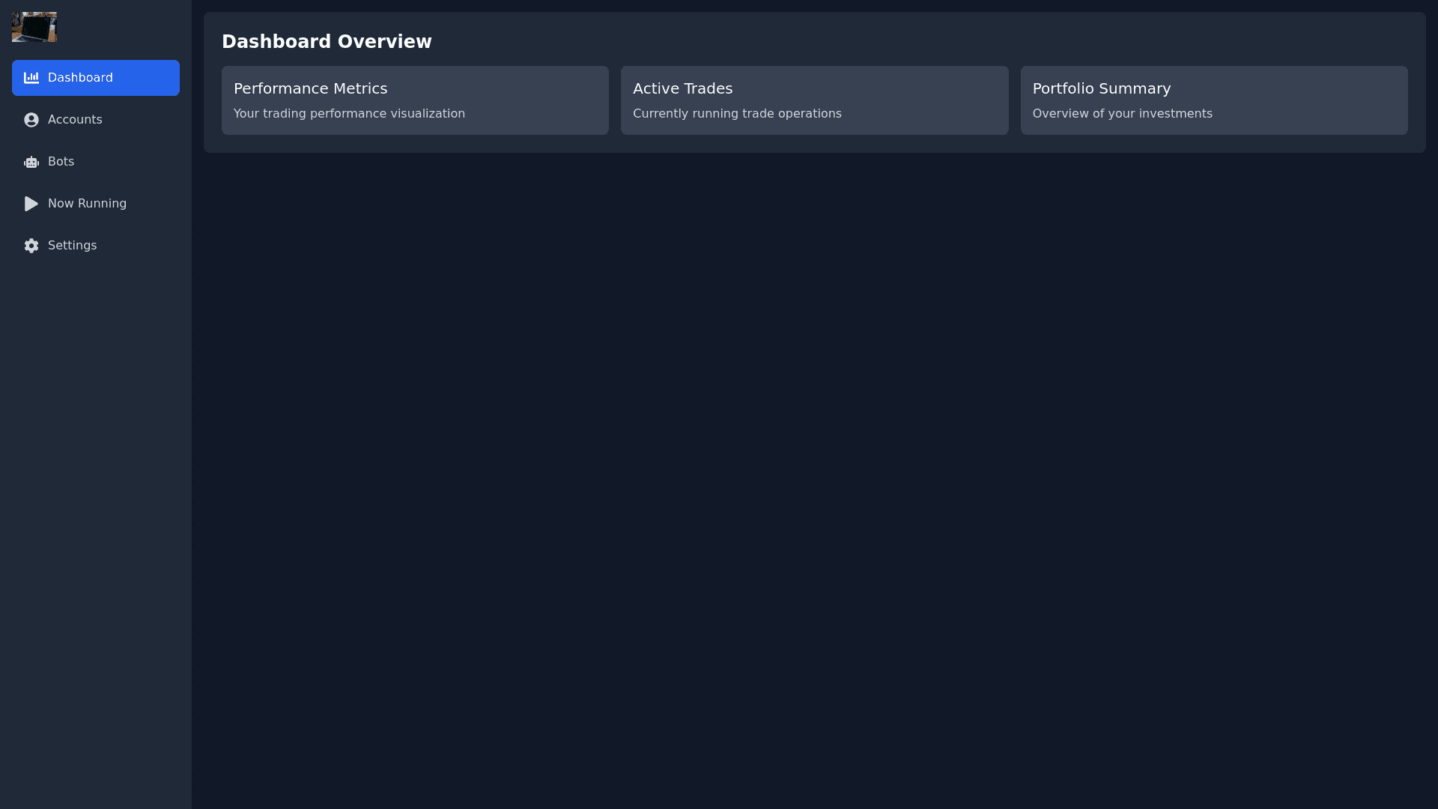Open the Accounts page from sidebar text
The image size is (1438, 809).
(75, 120)
